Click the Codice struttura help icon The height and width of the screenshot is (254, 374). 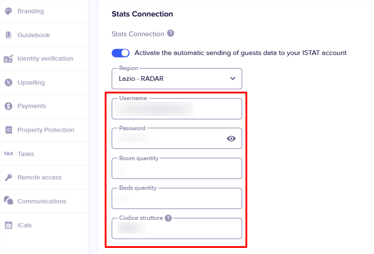click(x=168, y=218)
